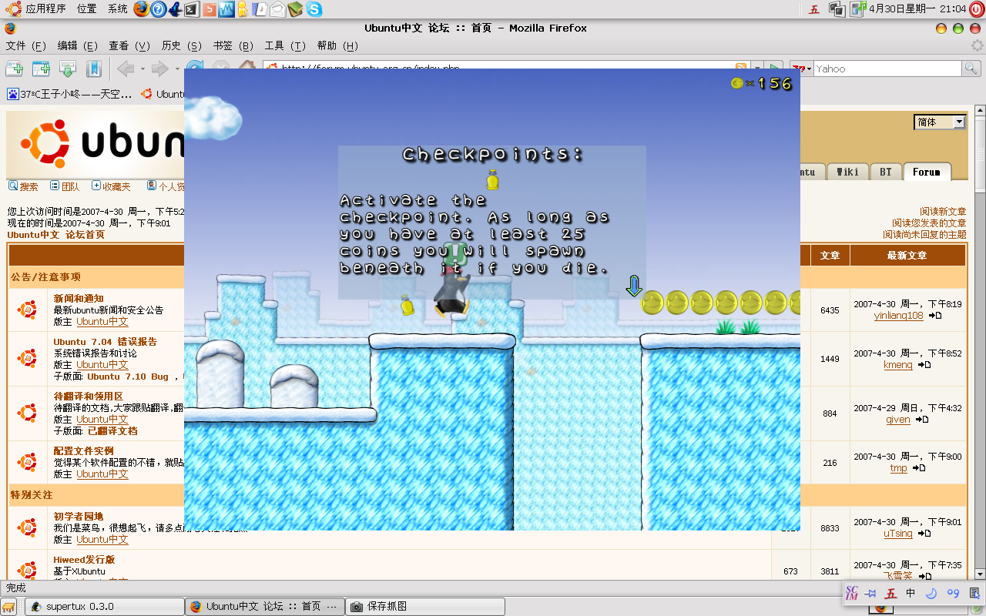This screenshot has width=986, height=616.
Task: Open the green books dictionary launcher
Action: 296,9
